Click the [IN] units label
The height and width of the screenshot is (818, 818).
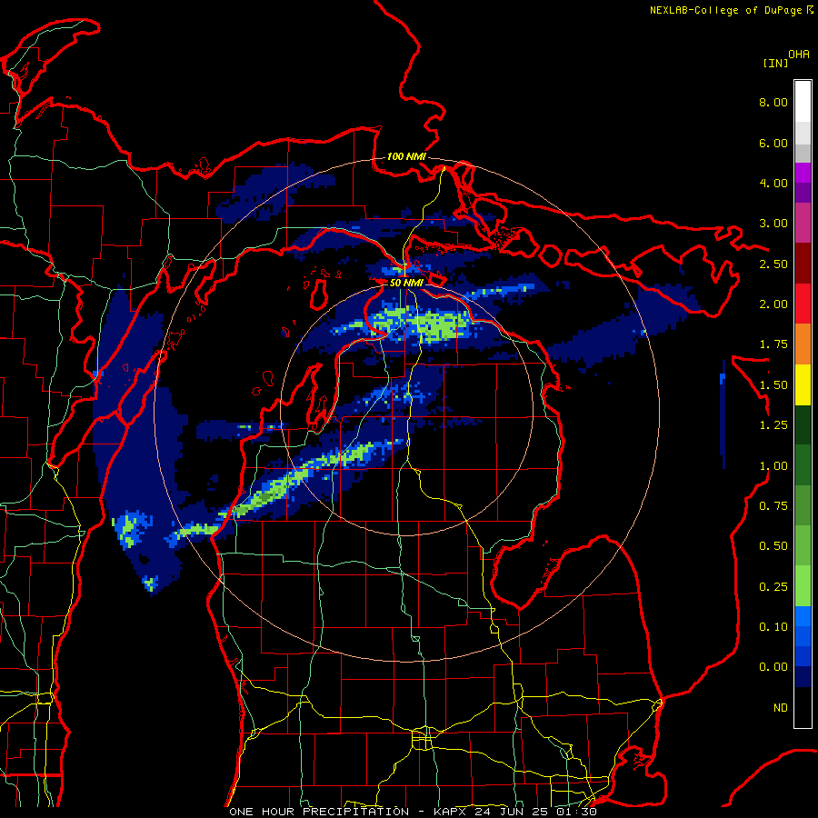tap(775, 63)
